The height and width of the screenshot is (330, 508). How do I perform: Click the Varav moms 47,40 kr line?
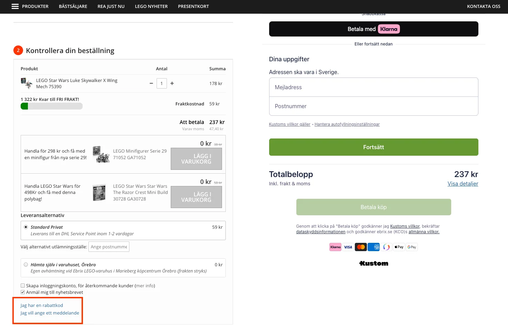pyautogui.click(x=203, y=129)
